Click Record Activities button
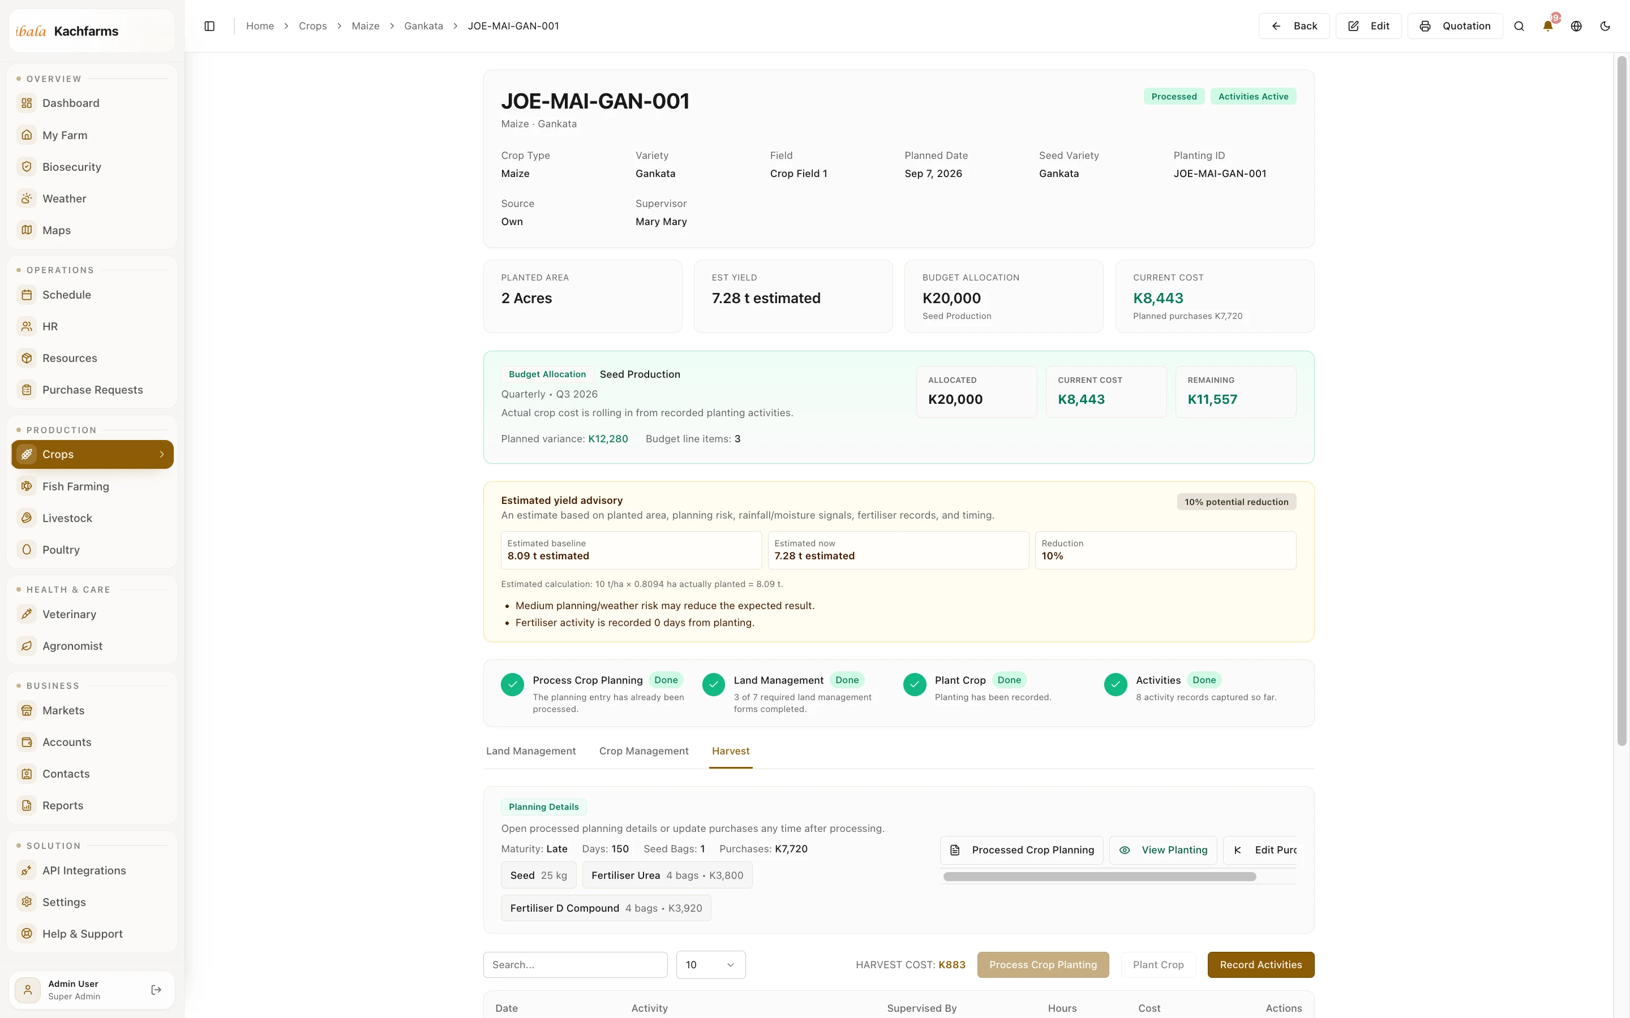The image size is (1630, 1018). (x=1260, y=965)
